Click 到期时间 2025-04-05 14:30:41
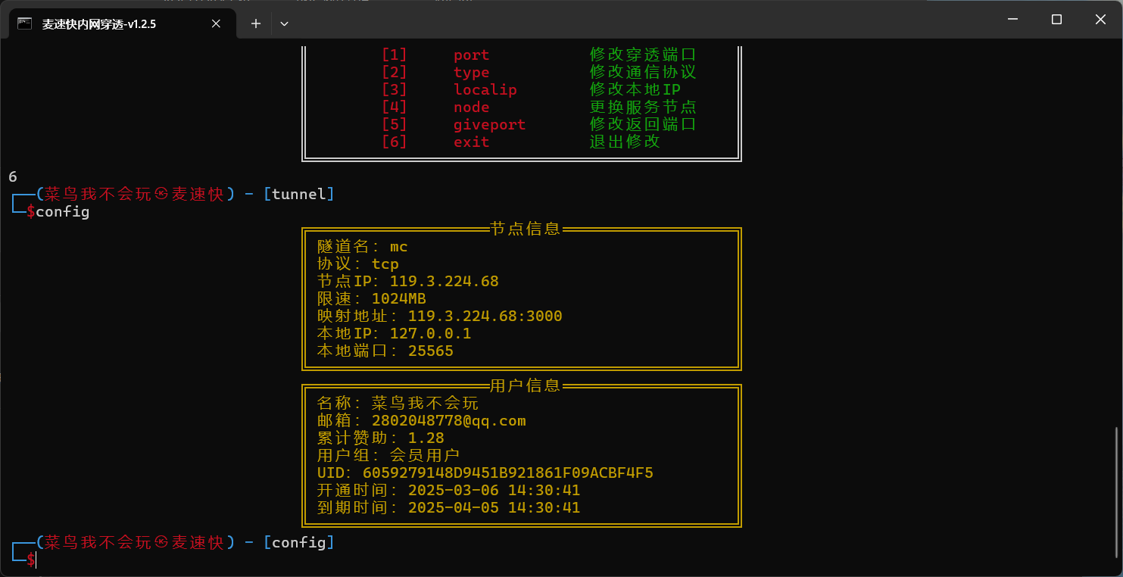Viewport: 1123px width, 577px height. (448, 508)
